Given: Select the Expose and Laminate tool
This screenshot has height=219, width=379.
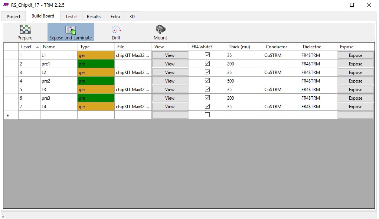Looking at the screenshot, I should click(71, 30).
